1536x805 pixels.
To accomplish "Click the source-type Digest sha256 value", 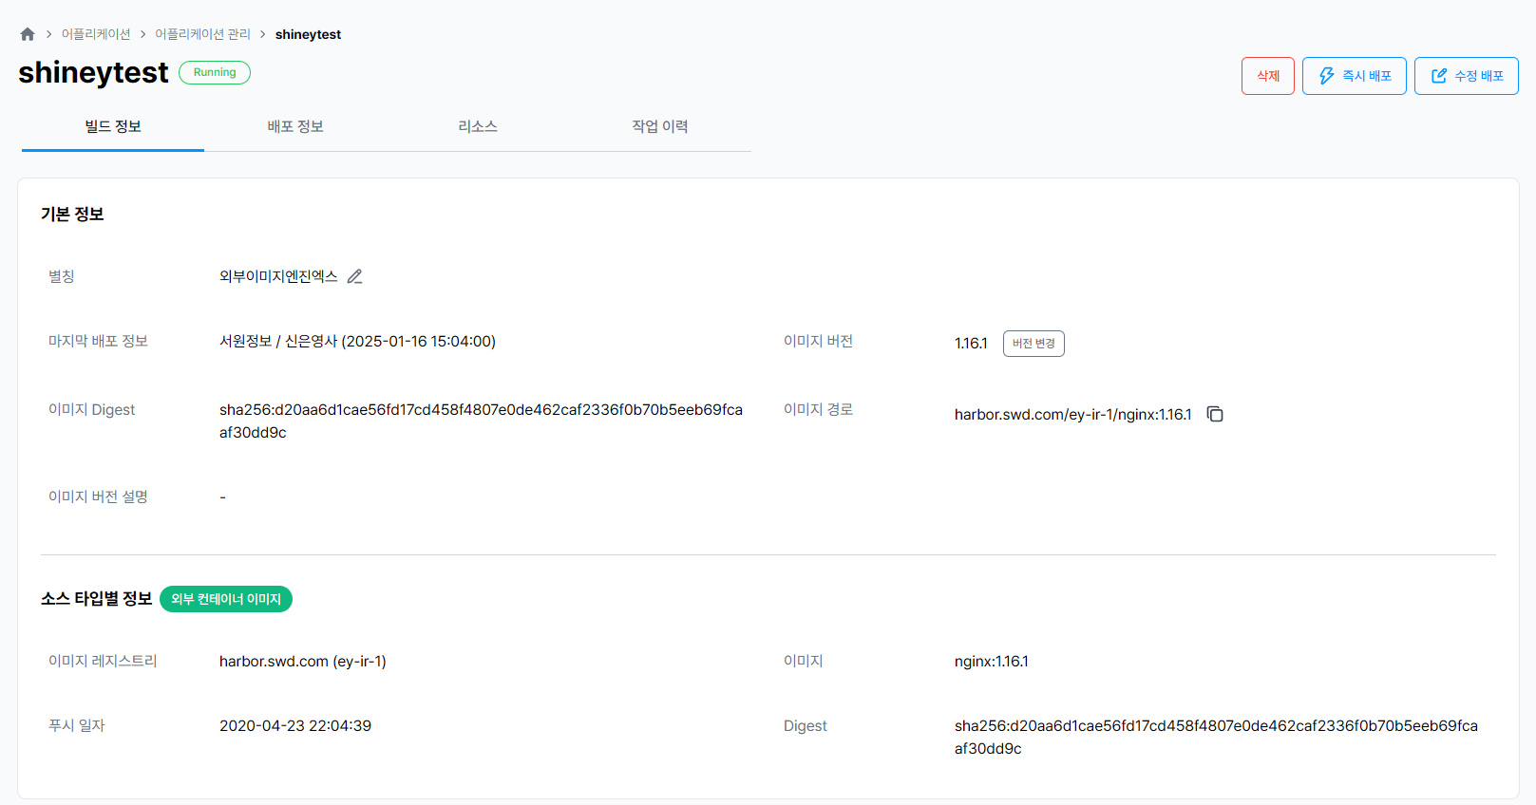I will pyautogui.click(x=1216, y=738).
